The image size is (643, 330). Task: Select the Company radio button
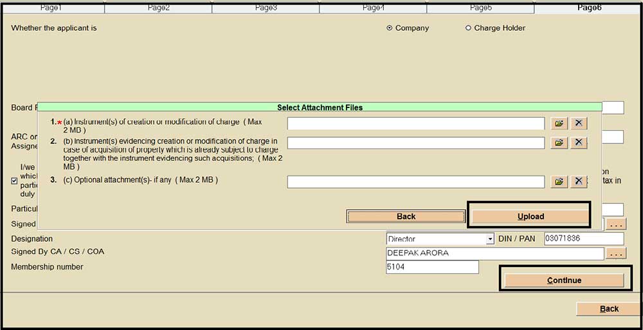390,28
